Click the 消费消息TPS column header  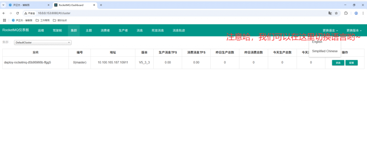pos(196,53)
